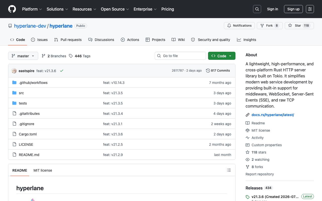This screenshot has height=201, width=322.
Task: Expand the Enterprise menu
Action: [145, 9]
